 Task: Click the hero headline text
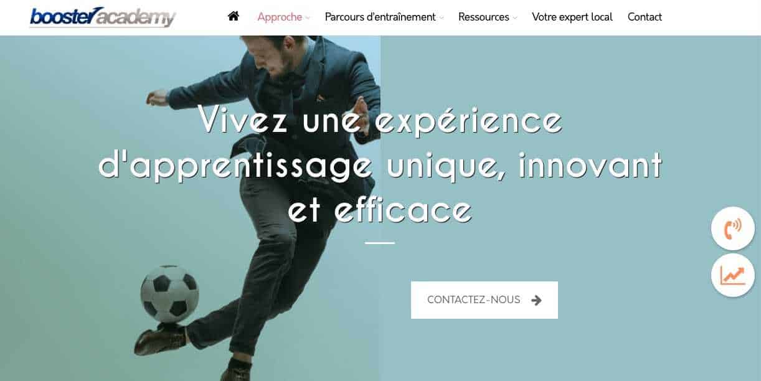[380, 165]
